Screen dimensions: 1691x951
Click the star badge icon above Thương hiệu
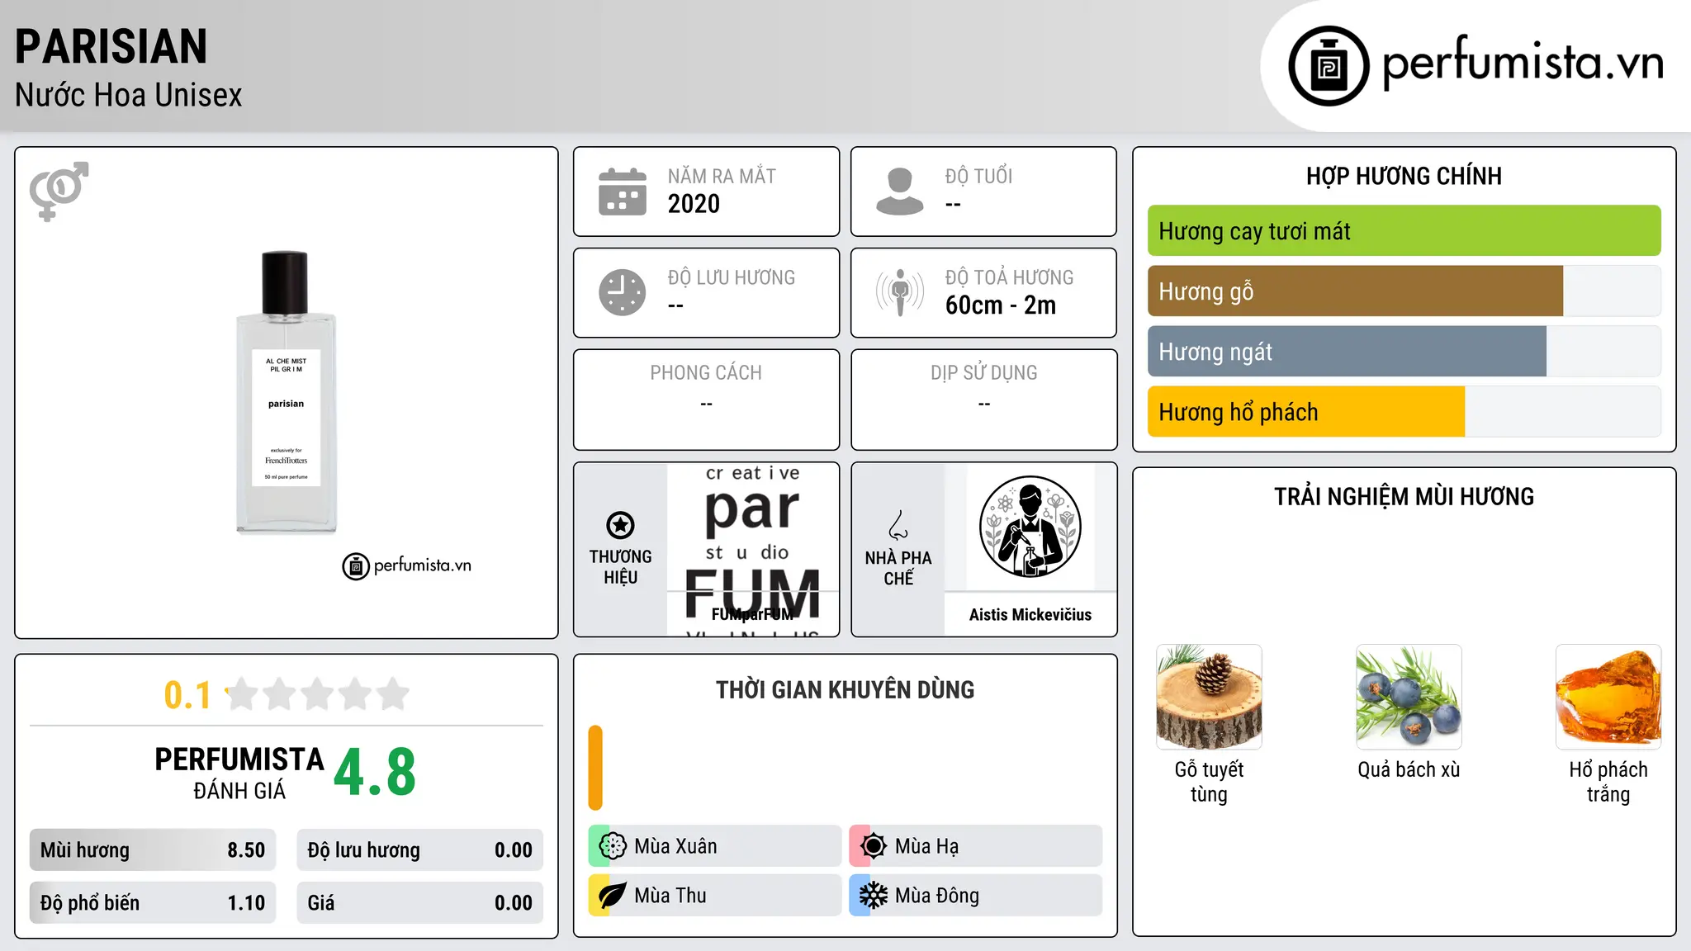point(620,525)
